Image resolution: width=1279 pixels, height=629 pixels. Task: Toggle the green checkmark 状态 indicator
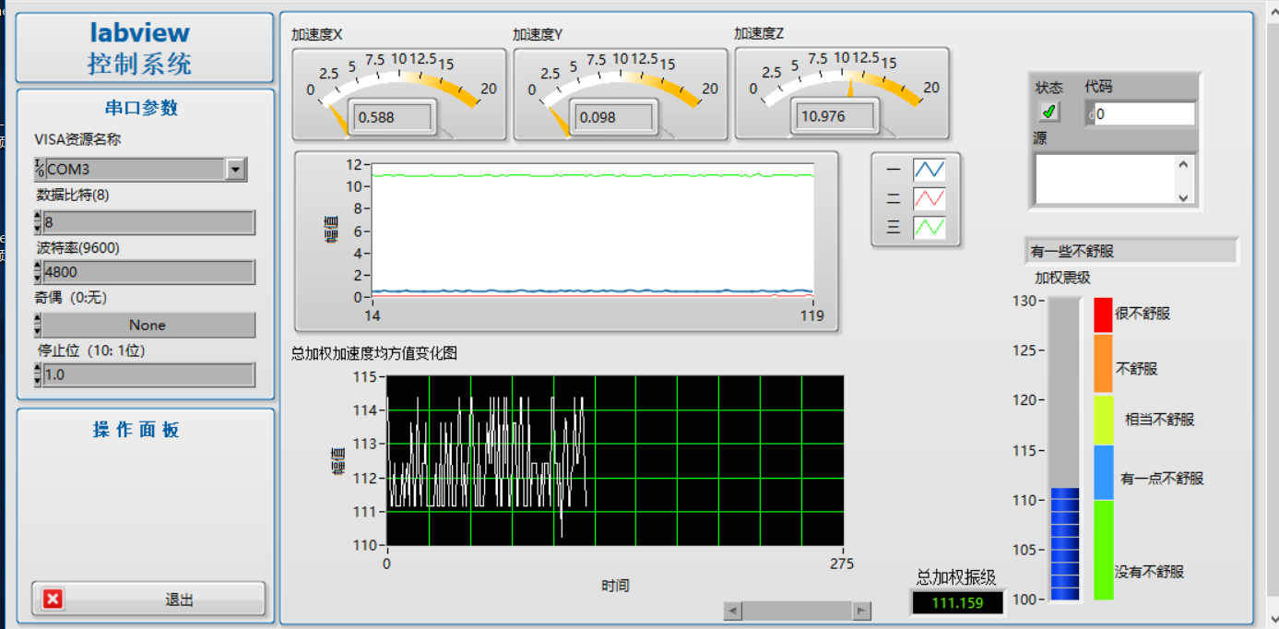pos(1048,113)
